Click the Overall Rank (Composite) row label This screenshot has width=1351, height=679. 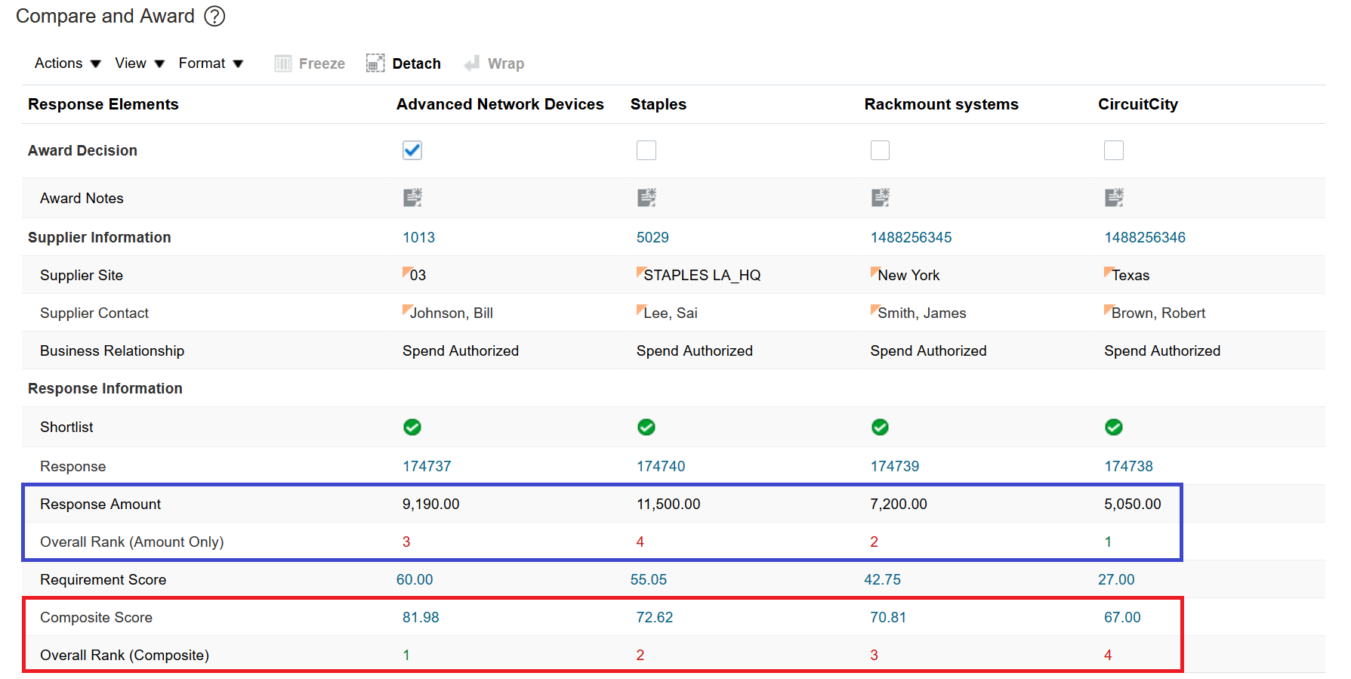[125, 655]
